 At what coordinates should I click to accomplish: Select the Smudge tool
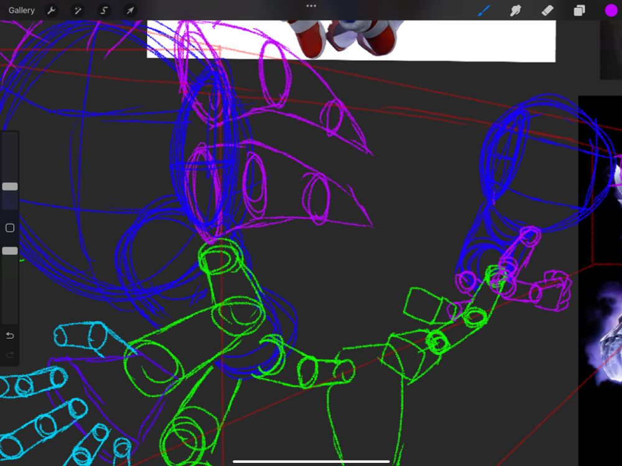pyautogui.click(x=515, y=11)
